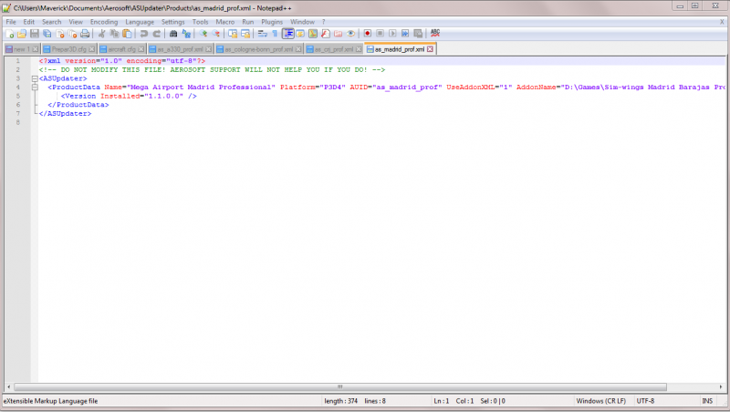Viewport: 730px width, 412px height.
Task: Switch to the Prepar3D.cfg tab
Action: click(x=69, y=49)
